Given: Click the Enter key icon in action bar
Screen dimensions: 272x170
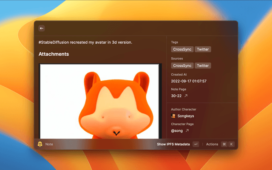Looking at the screenshot, I should click(195, 144).
